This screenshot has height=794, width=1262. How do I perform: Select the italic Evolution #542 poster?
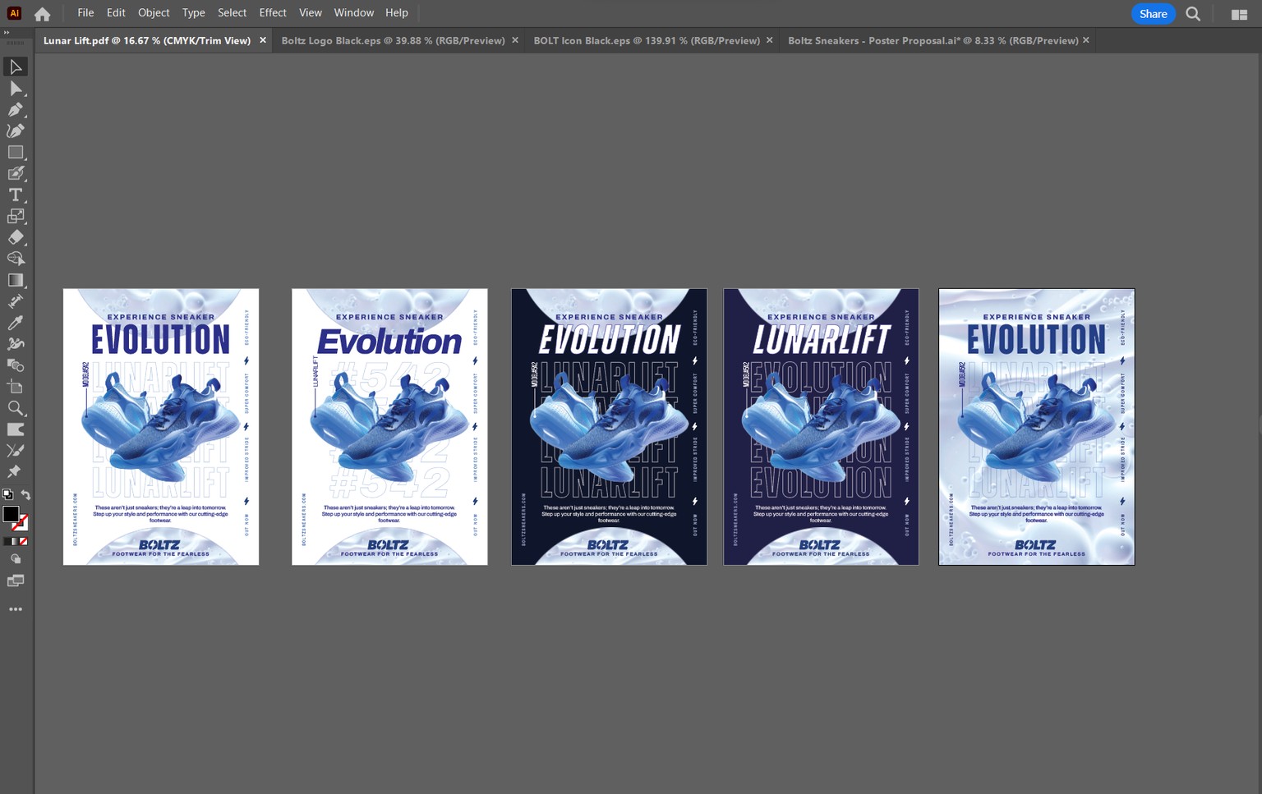click(389, 426)
